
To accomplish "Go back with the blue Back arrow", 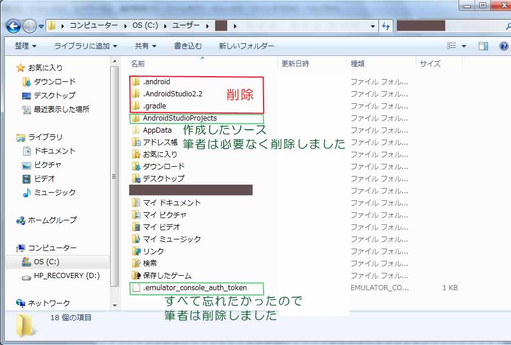I will coord(13,26).
